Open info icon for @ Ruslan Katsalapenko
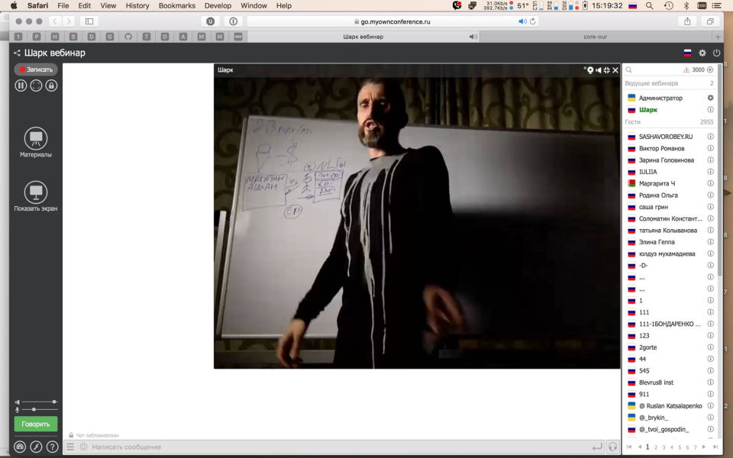733x458 pixels. click(x=710, y=405)
